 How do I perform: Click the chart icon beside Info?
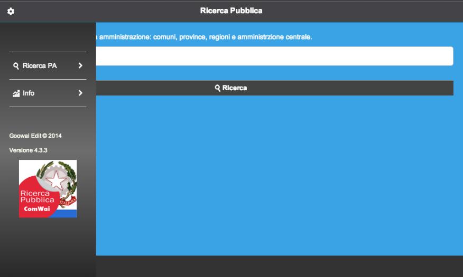pos(16,93)
